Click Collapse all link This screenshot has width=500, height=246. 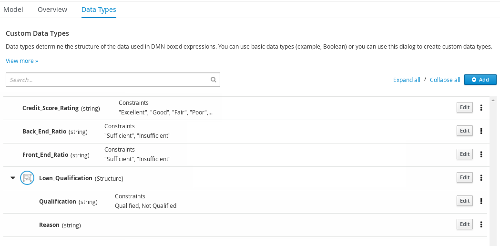point(445,80)
